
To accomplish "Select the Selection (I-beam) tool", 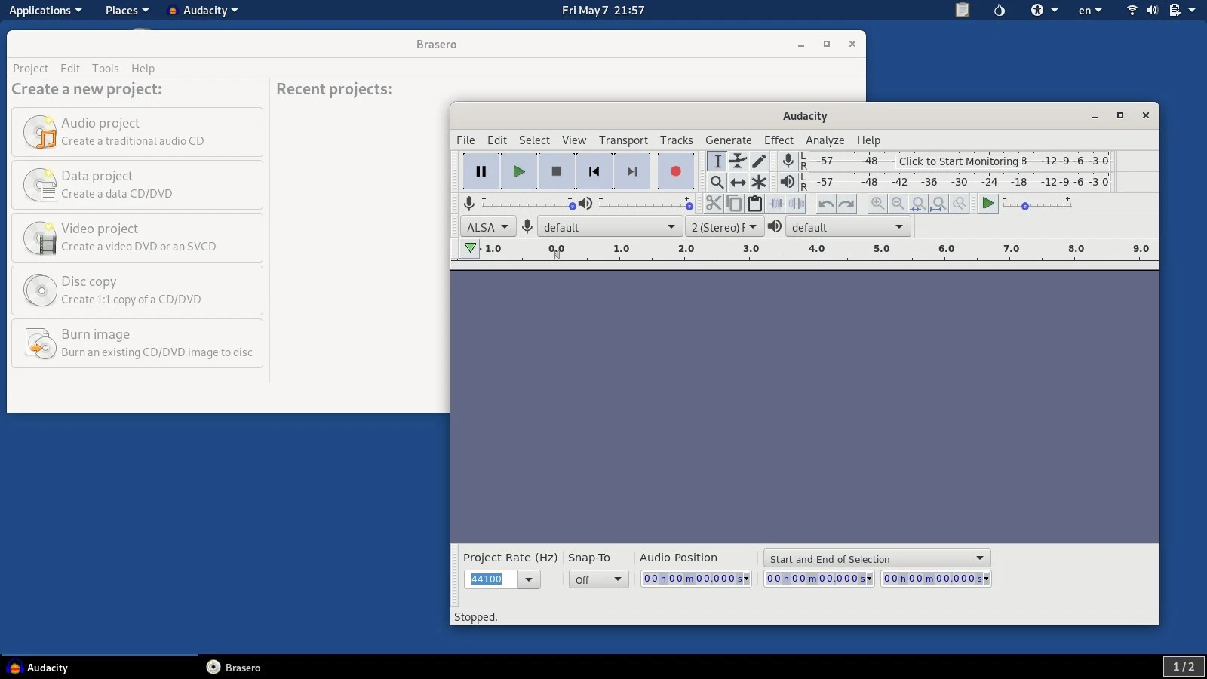I will click(717, 161).
